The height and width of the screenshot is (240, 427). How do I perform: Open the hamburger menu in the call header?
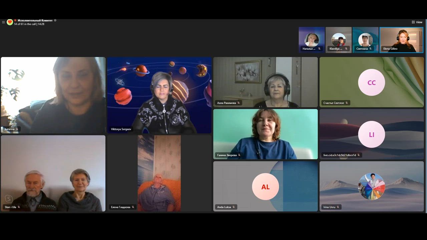3,22
